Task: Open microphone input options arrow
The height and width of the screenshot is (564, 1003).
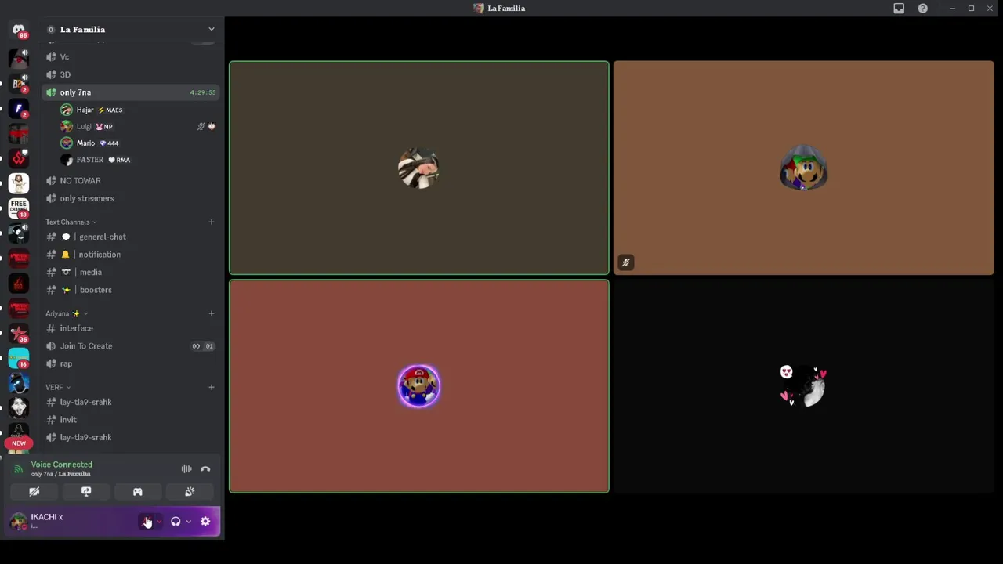Action: click(159, 522)
